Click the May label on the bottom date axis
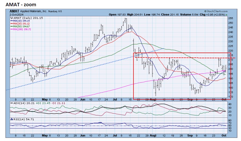Screen dimensions: 241x141 pyautogui.click(x=45, y=136)
